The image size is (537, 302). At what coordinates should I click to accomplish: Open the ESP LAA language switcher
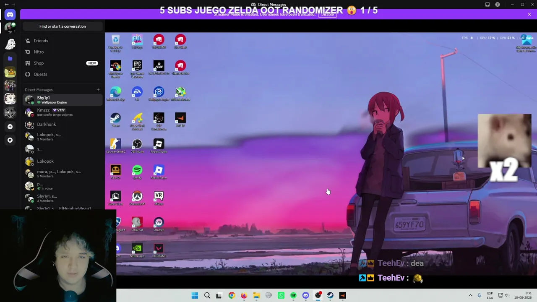tap(490, 295)
